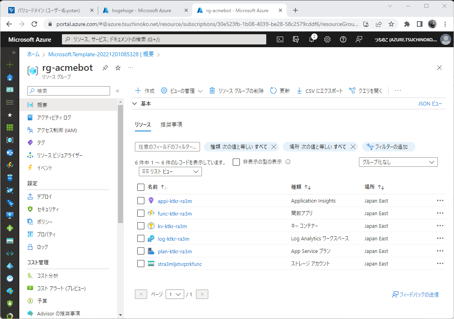Open notifications bell icon
454x319 pixels.
coord(312,40)
